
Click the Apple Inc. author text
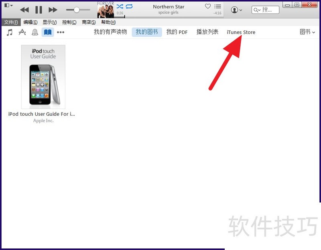coord(43,121)
